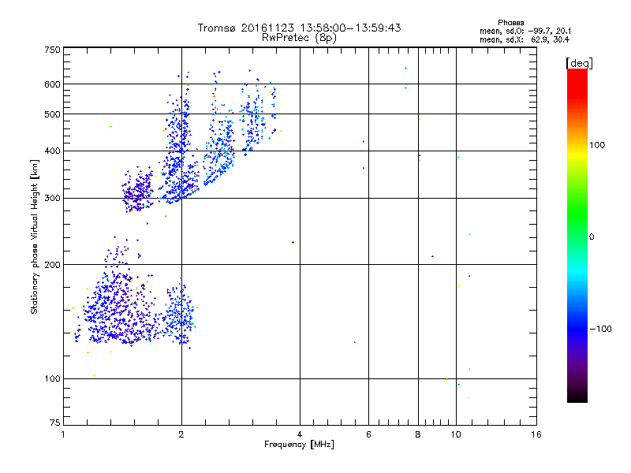The height and width of the screenshot is (473, 631).
Task: Click the y-axis tick label '500'
Action: click(x=52, y=114)
